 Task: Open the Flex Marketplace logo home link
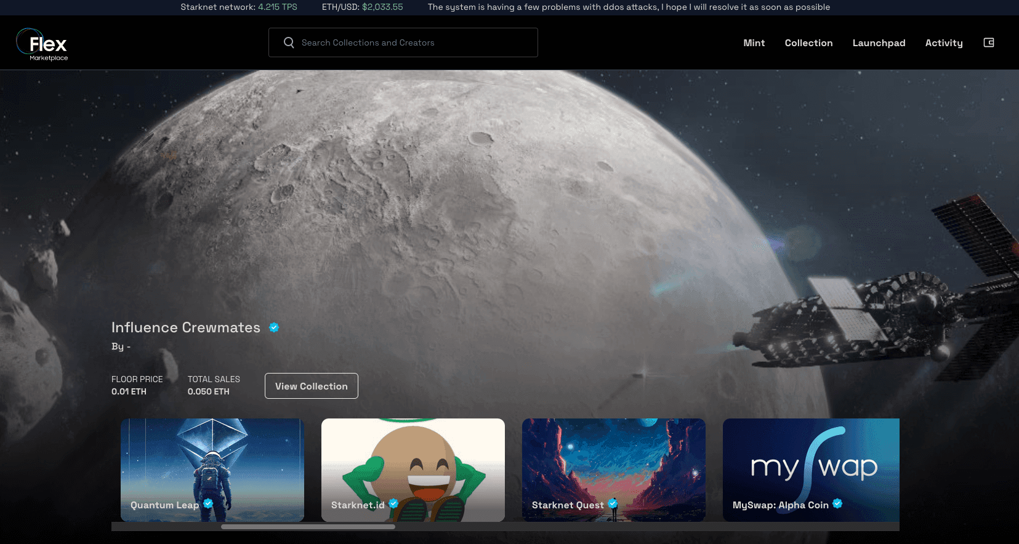[42, 44]
